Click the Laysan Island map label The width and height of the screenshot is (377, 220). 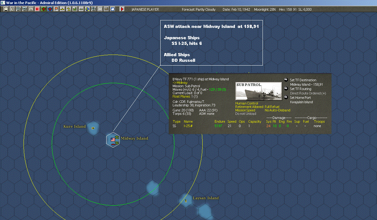(206, 198)
